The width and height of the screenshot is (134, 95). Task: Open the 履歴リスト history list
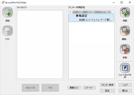[74, 88]
